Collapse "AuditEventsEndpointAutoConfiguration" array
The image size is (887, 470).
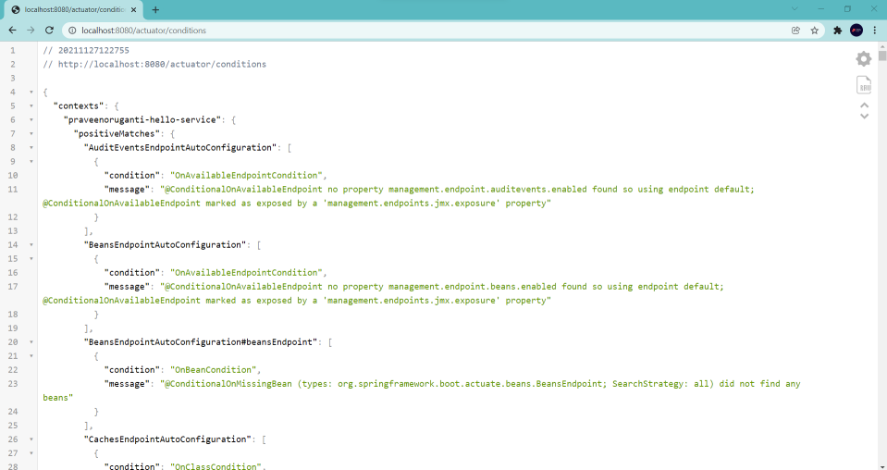31,148
